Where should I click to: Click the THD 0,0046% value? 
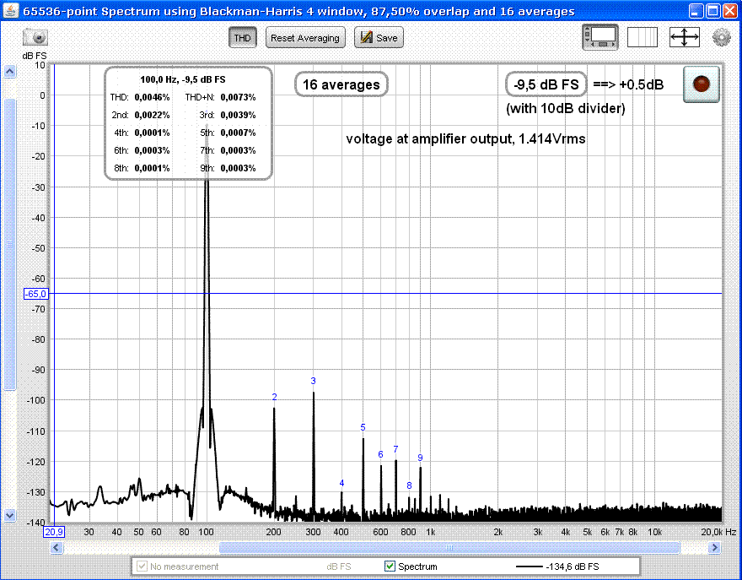tap(152, 98)
